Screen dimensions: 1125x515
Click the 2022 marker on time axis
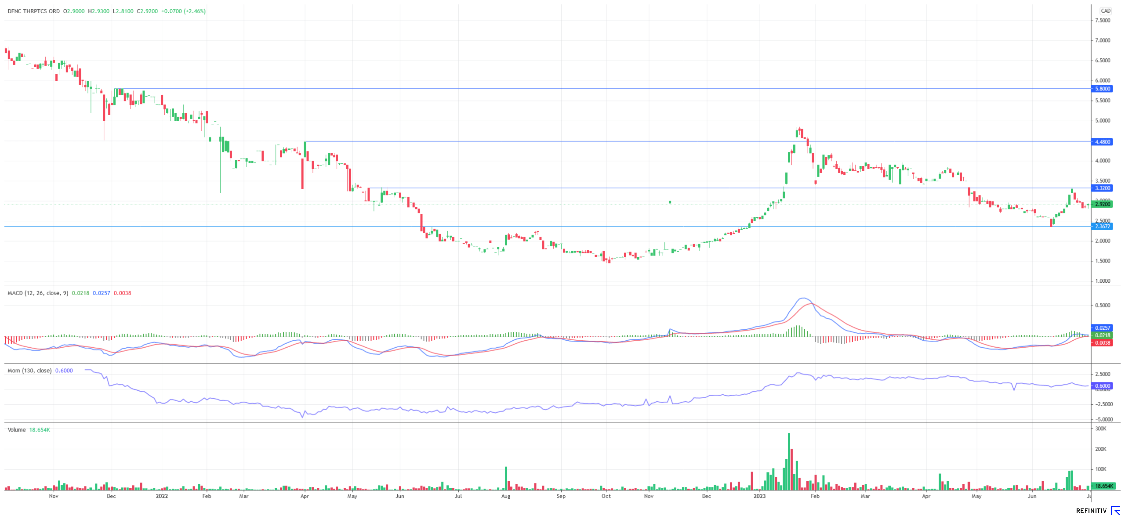click(x=162, y=496)
